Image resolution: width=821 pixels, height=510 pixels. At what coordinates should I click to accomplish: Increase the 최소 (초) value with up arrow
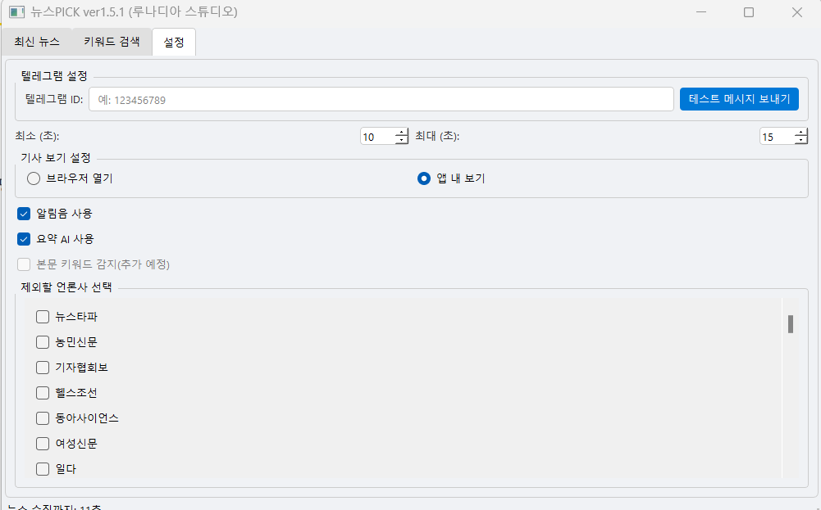point(401,133)
